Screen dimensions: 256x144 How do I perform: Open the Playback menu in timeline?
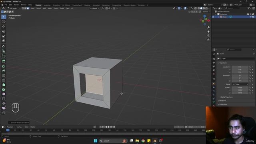[11, 127]
